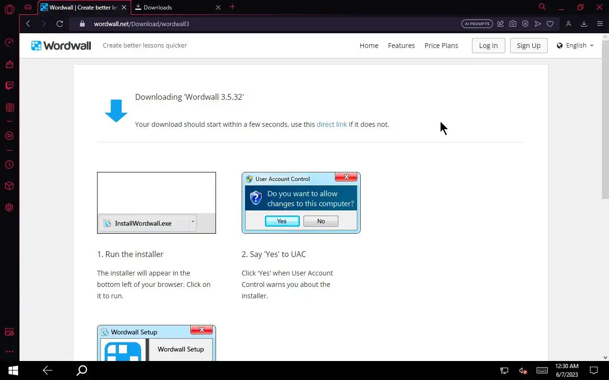Click the padlock site security icon
Image resolution: width=609 pixels, height=380 pixels.
point(82,24)
